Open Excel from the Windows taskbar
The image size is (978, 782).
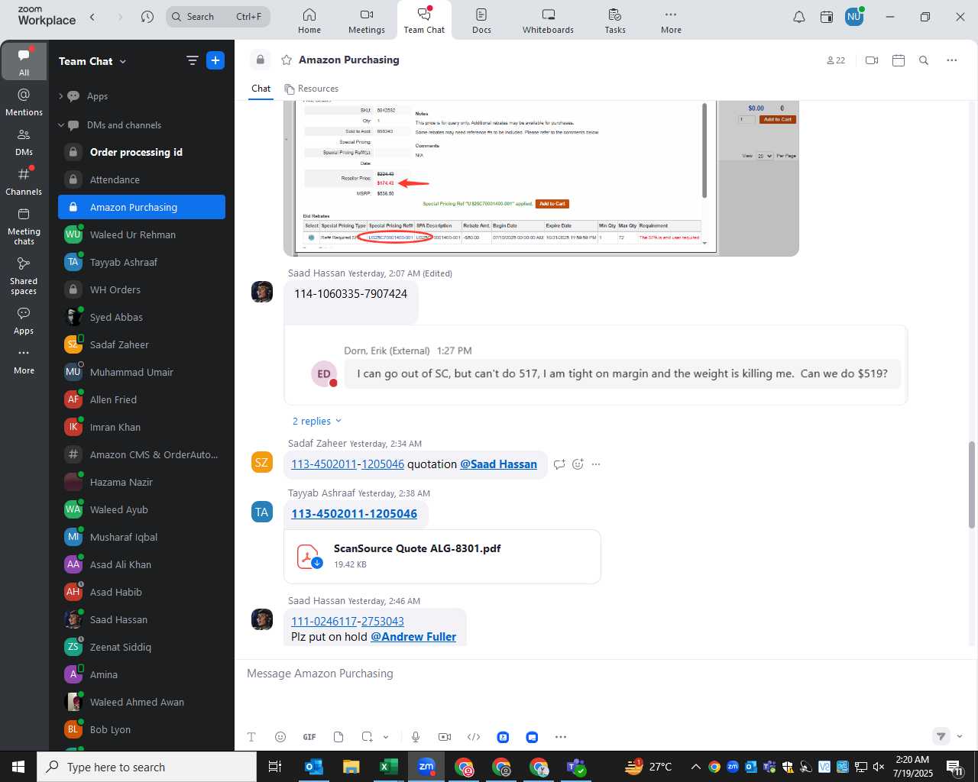388,767
